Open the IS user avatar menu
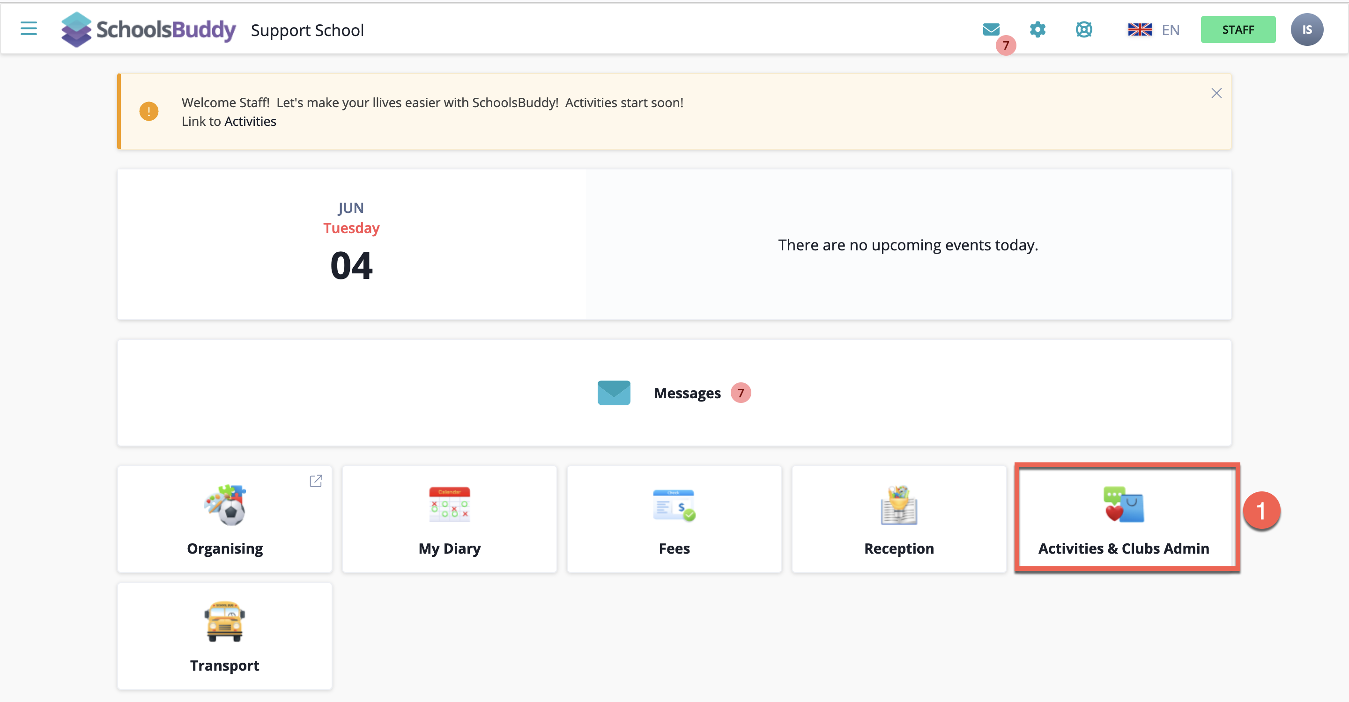Viewport: 1349px width, 702px height. coord(1306,30)
